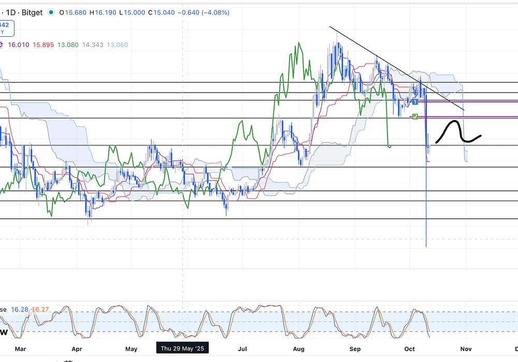
Task: Click the green checkmark marker on chart
Action: tap(415, 116)
